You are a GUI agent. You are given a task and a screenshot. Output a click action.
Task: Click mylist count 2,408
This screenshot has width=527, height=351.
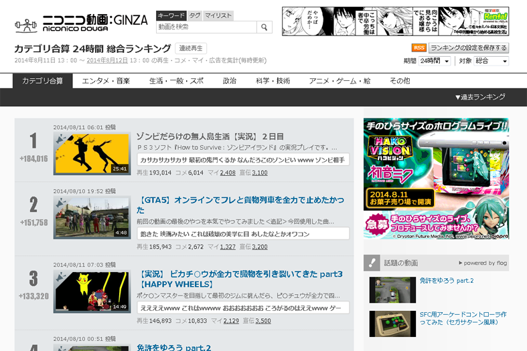[228, 172]
